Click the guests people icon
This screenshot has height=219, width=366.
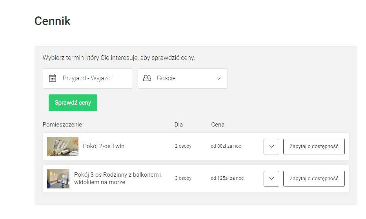[x=147, y=78]
